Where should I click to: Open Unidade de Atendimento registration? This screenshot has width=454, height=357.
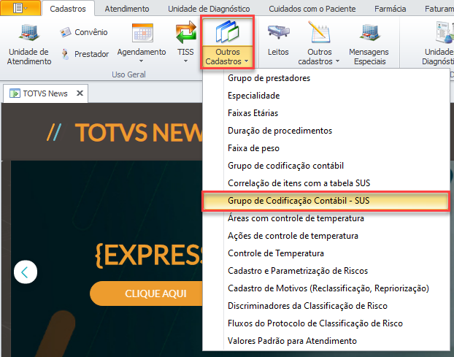[x=29, y=45]
